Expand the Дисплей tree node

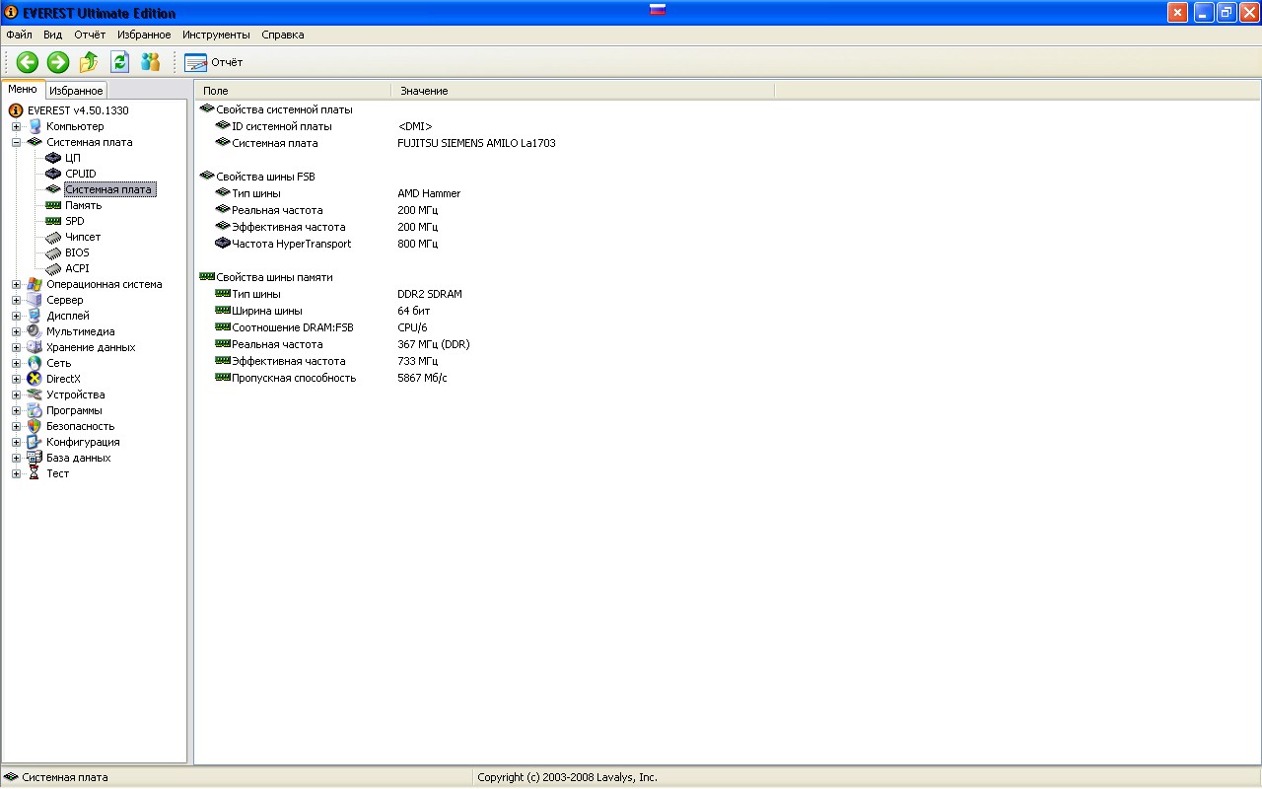click(16, 316)
